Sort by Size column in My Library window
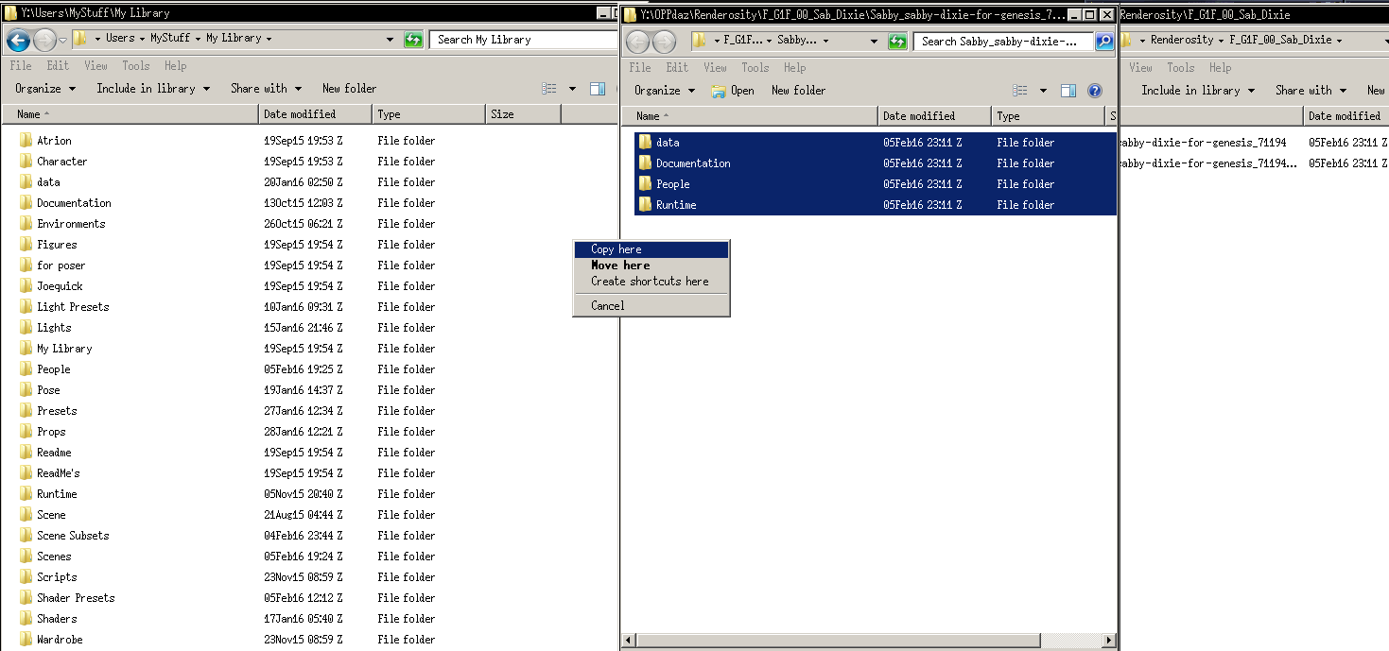The image size is (1389, 651). pyautogui.click(x=523, y=114)
